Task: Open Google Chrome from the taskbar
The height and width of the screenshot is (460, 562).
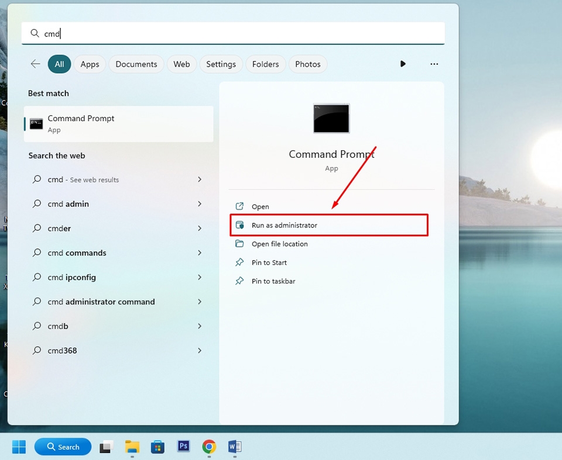Action: click(209, 447)
